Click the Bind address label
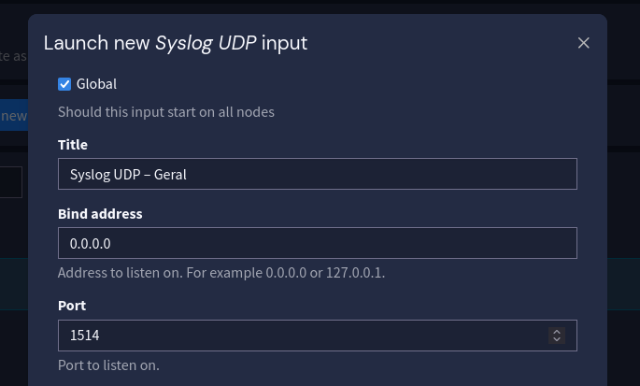 pyautogui.click(x=100, y=214)
